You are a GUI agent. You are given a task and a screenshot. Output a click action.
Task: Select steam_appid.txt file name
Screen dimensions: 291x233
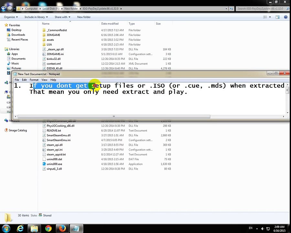pos(56,154)
